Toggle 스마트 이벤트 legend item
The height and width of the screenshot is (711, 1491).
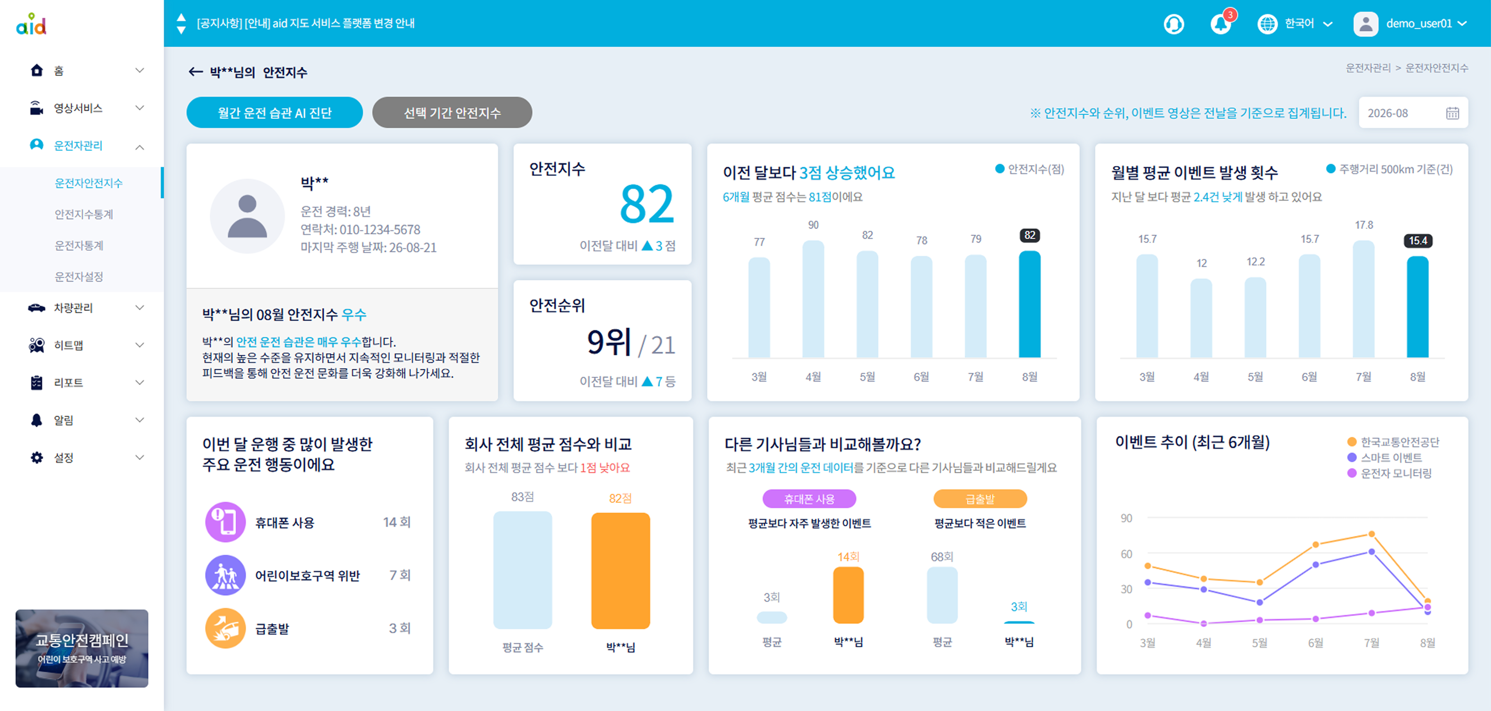(1385, 458)
